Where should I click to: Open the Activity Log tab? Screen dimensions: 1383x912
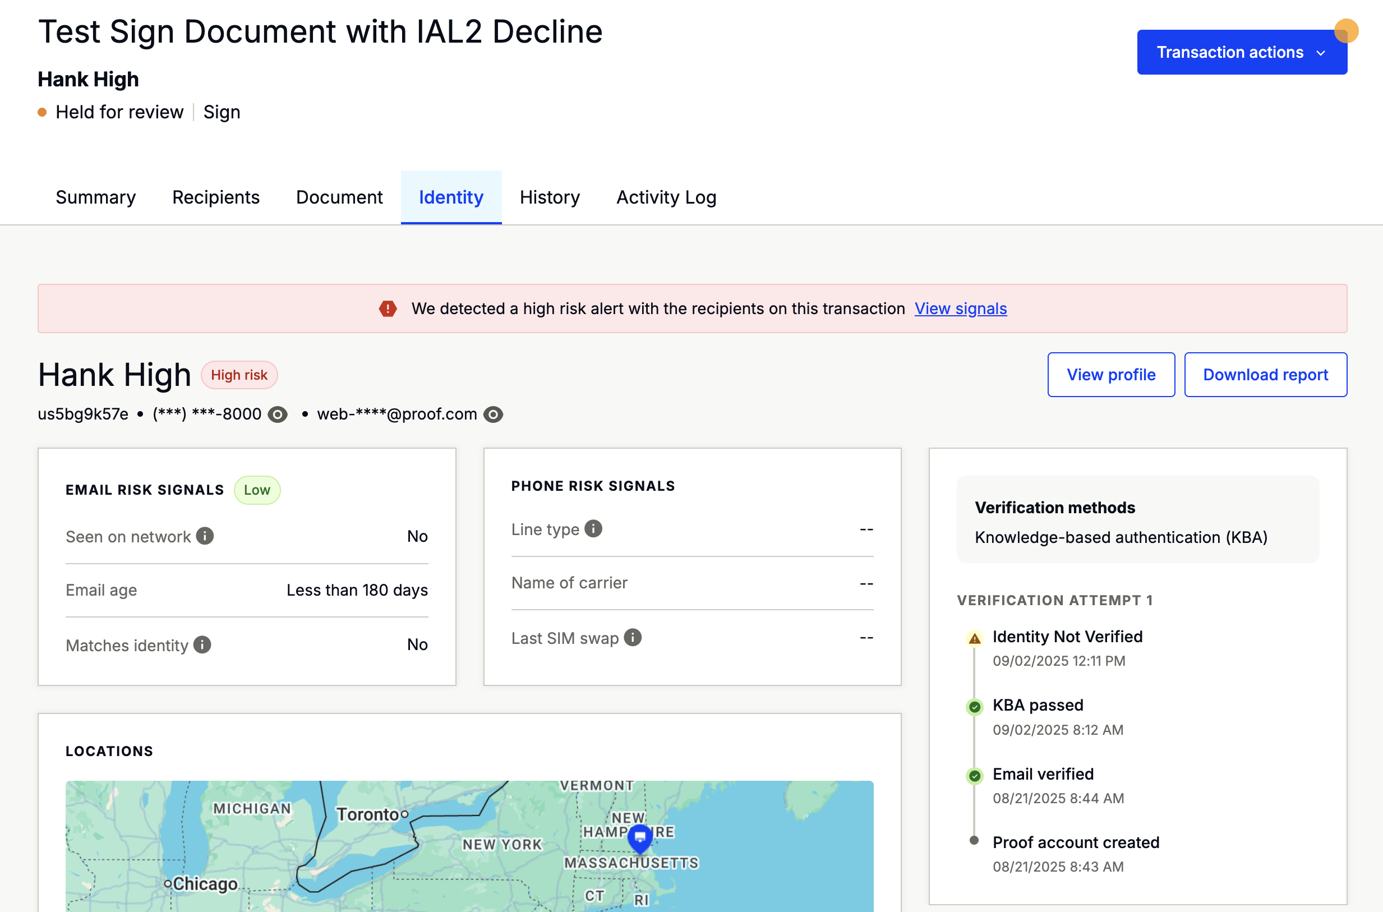tap(666, 197)
